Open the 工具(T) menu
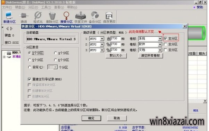 pyautogui.click(x=46, y=7)
